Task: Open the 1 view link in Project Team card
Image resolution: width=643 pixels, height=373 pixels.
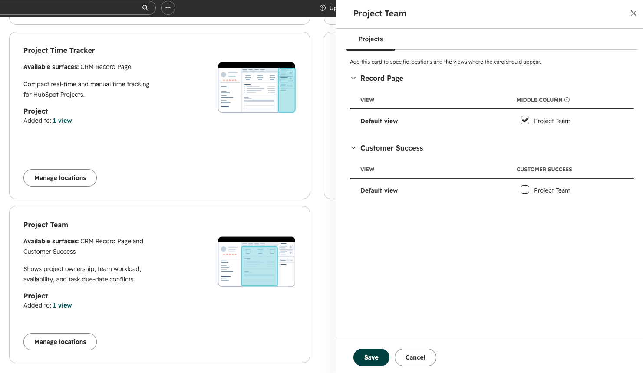Action: pyautogui.click(x=63, y=305)
